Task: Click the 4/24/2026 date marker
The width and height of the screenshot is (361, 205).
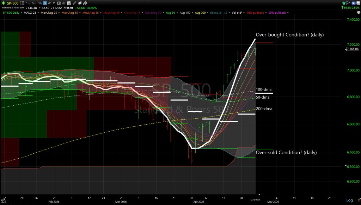Action: (x=255, y=200)
